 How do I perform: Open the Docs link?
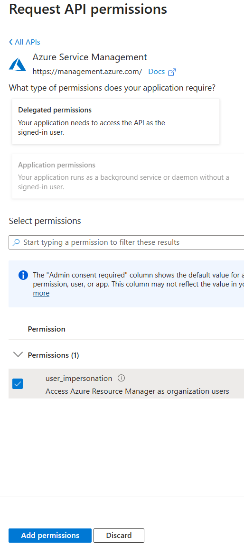click(162, 72)
